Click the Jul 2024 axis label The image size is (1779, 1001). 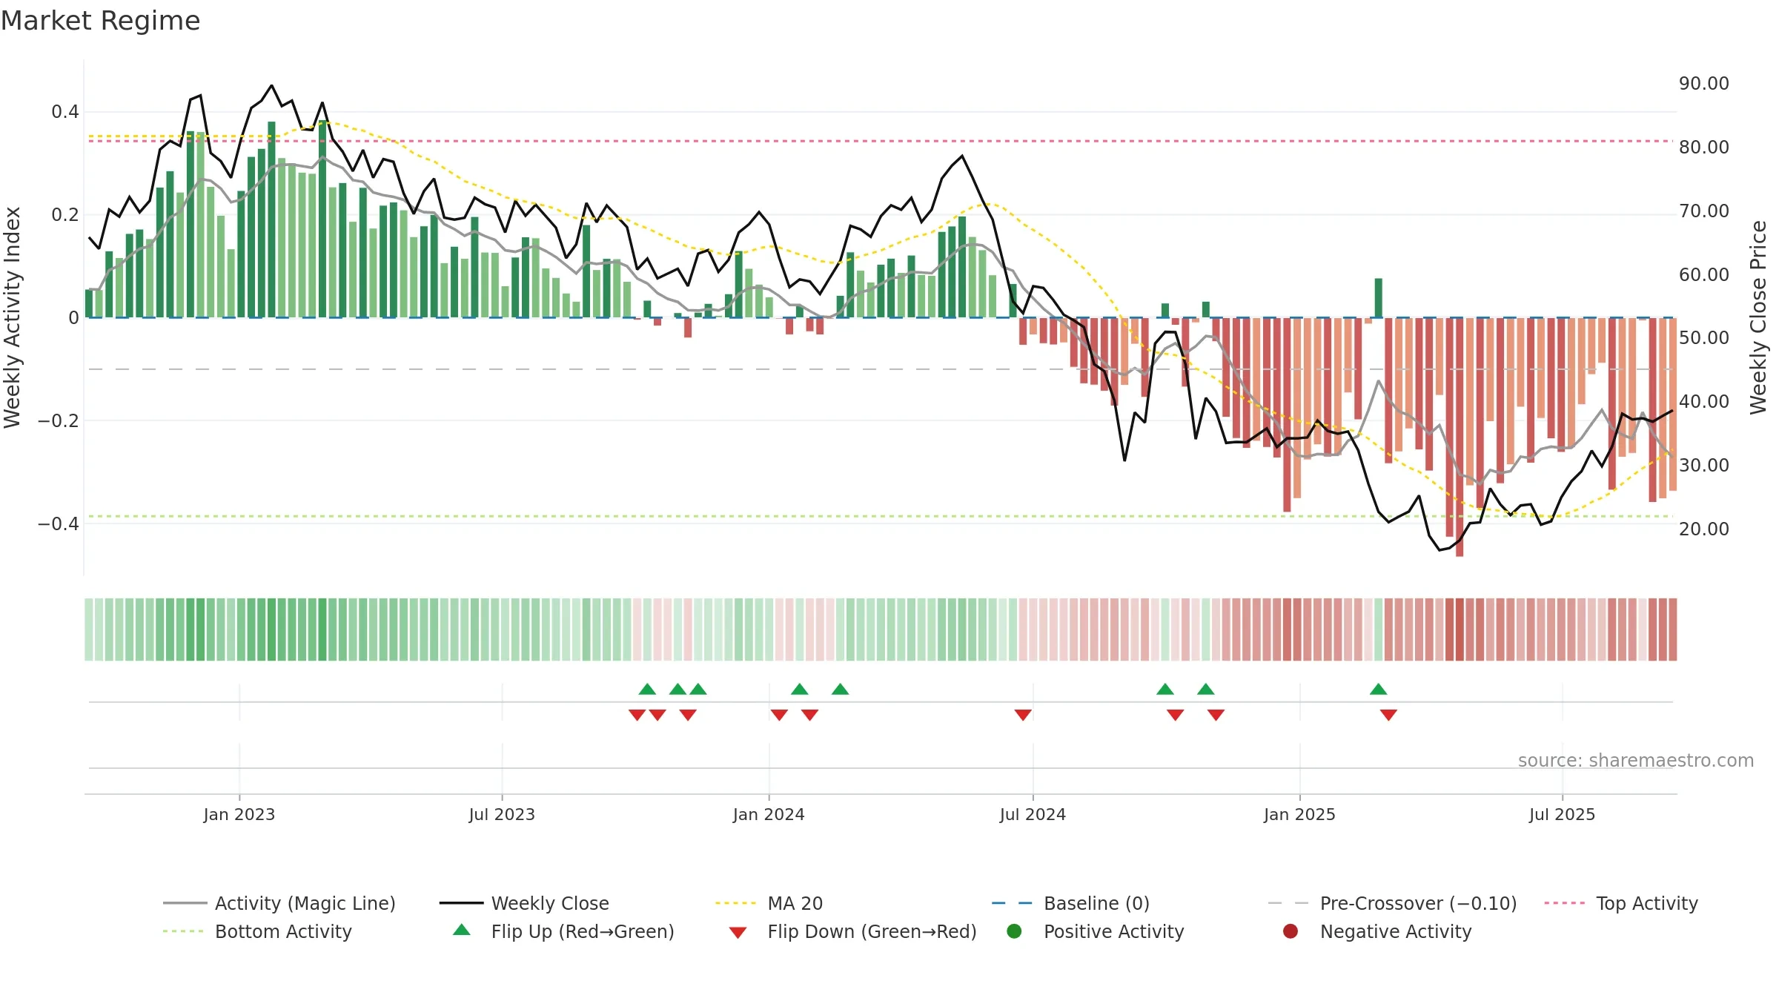(x=1033, y=814)
